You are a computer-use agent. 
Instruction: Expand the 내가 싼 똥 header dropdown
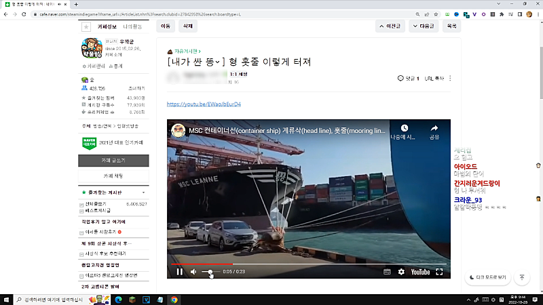pyautogui.click(x=217, y=62)
